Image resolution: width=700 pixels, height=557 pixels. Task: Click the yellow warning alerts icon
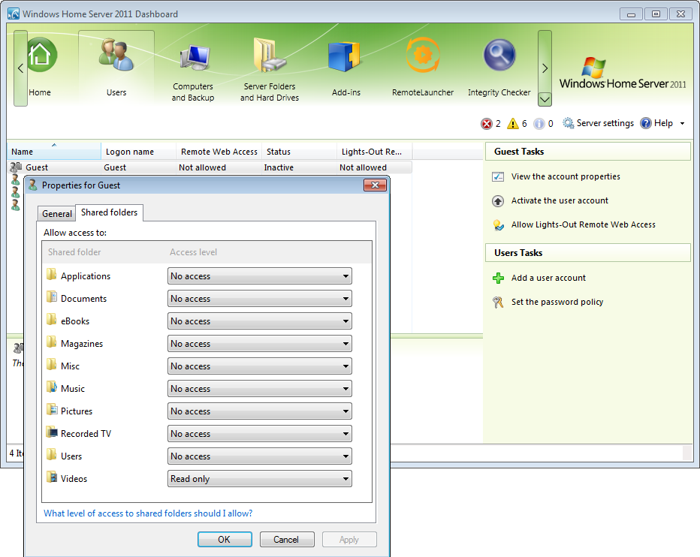pyautogui.click(x=513, y=124)
